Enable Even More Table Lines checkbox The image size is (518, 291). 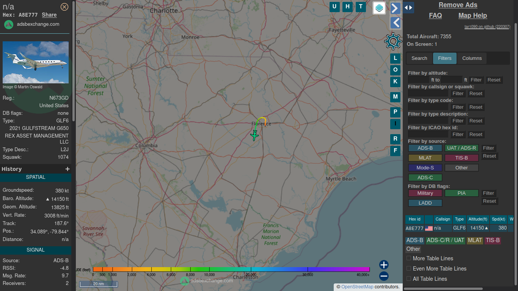point(409,268)
